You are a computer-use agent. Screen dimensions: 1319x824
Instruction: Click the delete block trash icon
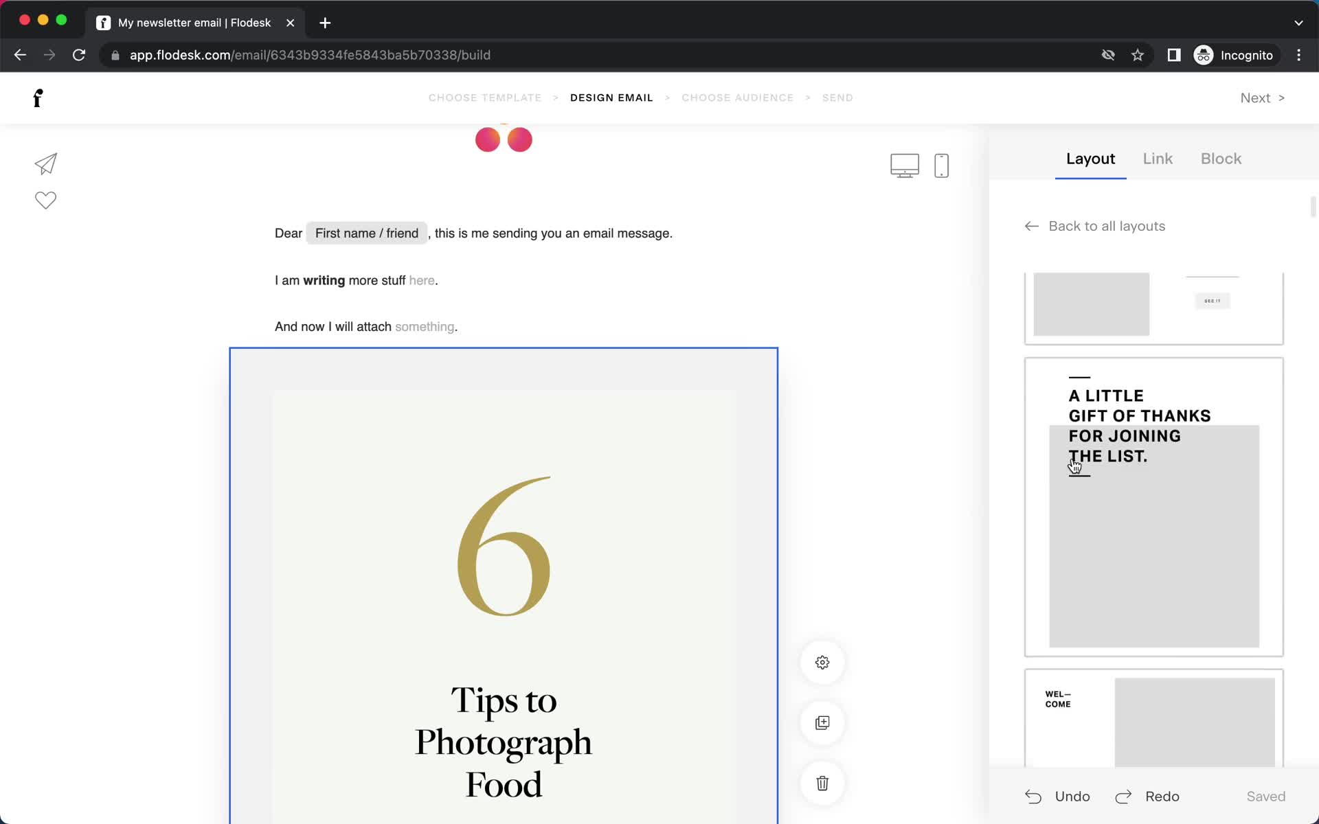point(822,784)
